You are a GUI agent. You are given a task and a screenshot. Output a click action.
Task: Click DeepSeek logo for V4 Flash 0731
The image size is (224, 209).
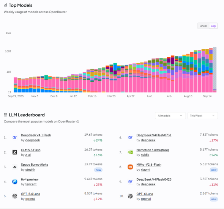click(x=130, y=137)
